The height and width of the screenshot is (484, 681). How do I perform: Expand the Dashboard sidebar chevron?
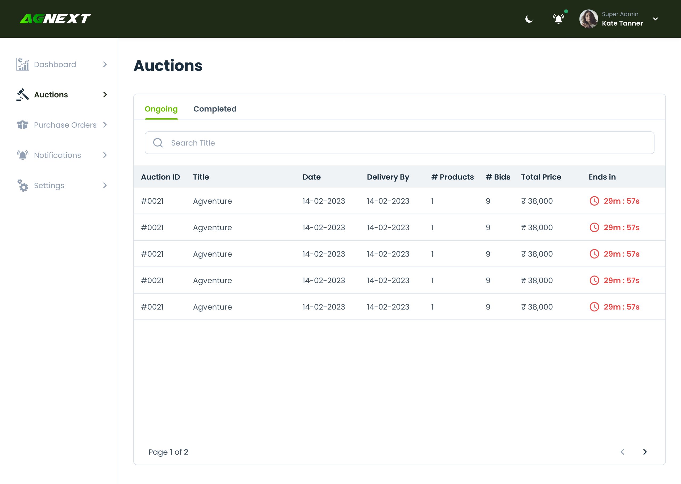tap(105, 64)
